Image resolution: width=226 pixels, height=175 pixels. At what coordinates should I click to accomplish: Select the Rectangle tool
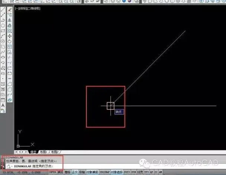3,31
